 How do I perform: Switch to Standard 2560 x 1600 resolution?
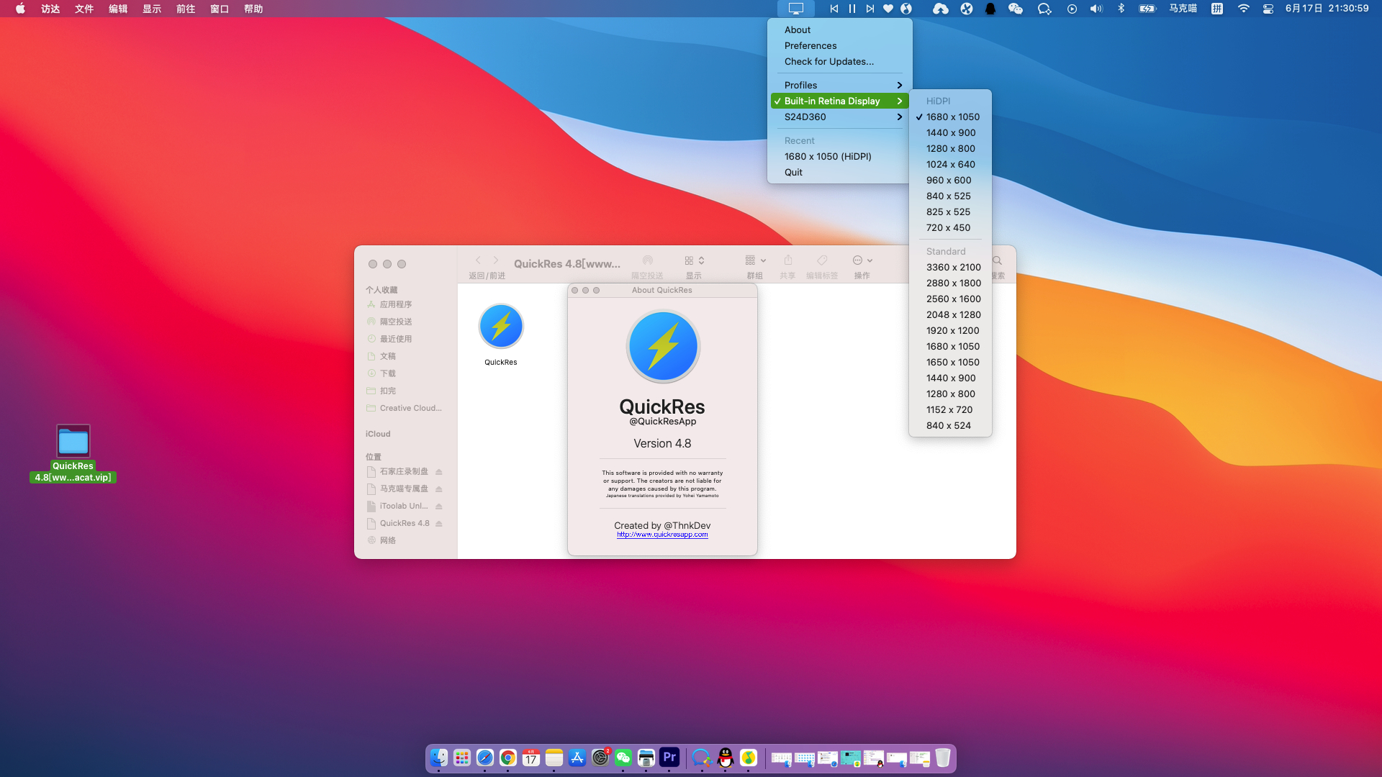[950, 299]
